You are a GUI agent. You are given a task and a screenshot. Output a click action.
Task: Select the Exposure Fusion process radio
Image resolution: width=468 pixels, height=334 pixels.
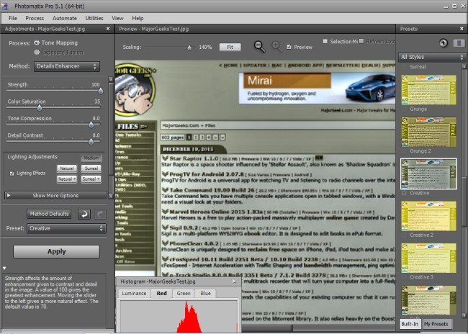pyautogui.click(x=37, y=53)
